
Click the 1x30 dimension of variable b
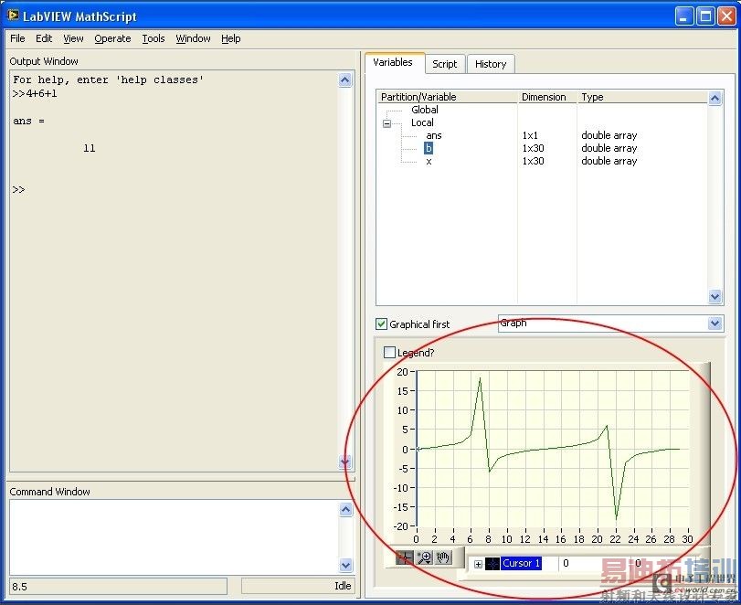533,148
